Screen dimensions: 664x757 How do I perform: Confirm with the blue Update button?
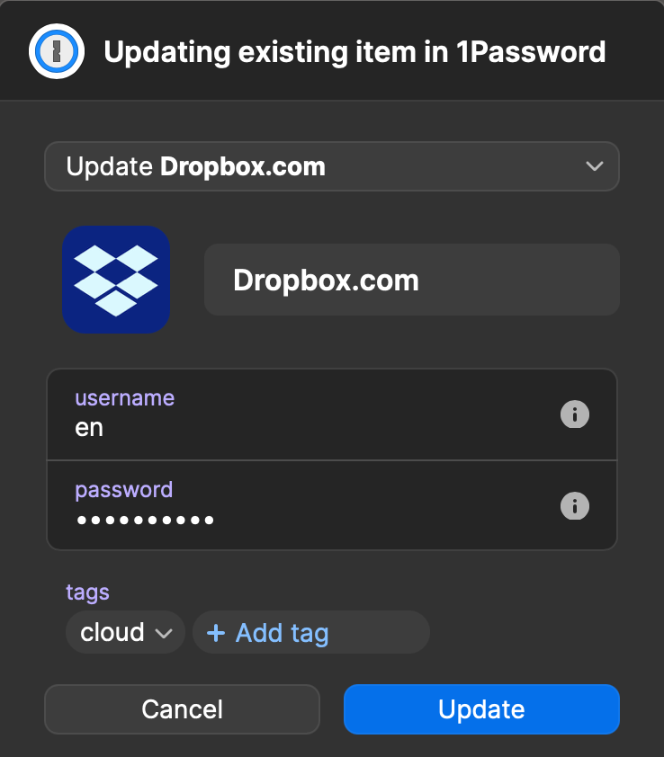coord(481,709)
